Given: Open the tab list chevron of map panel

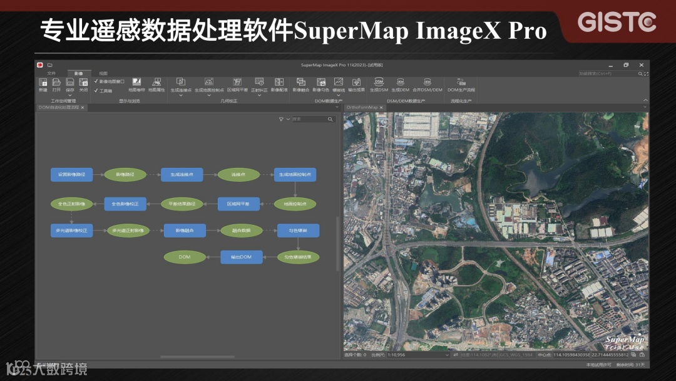Looking at the screenshot, I should [x=645, y=107].
